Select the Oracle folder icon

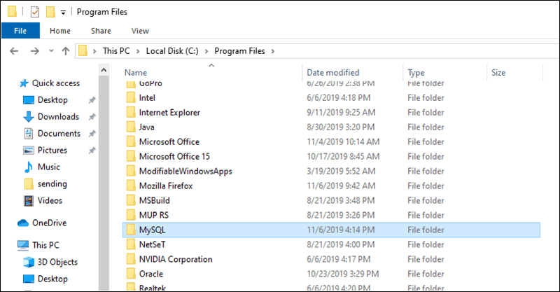click(x=131, y=273)
